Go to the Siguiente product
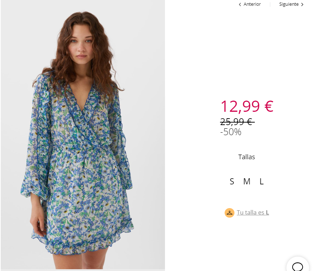 tap(291, 4)
